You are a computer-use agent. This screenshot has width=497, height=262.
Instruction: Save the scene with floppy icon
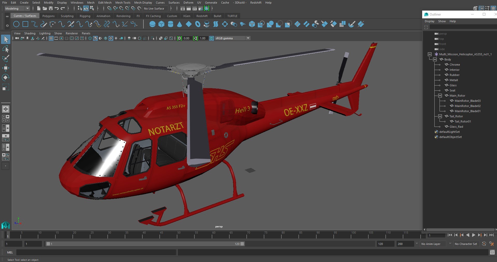[51, 9]
